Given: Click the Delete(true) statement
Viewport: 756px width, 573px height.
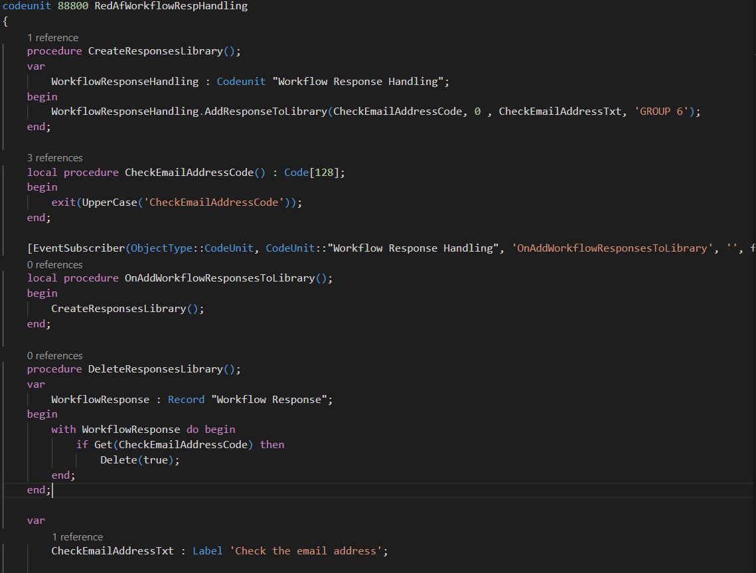Looking at the screenshot, I should pos(139,459).
